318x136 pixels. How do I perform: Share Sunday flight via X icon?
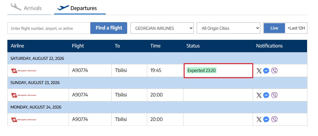(x=259, y=95)
